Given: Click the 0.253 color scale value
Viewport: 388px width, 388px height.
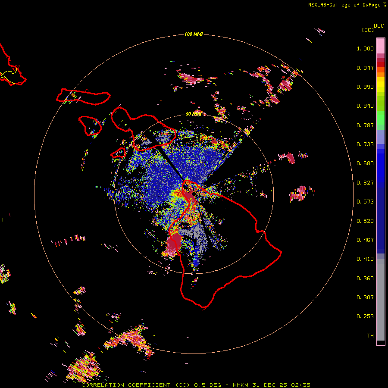Looking at the screenshot, I should pyautogui.click(x=365, y=316).
